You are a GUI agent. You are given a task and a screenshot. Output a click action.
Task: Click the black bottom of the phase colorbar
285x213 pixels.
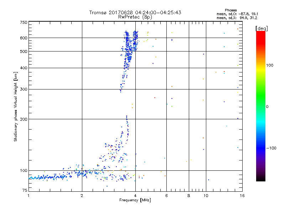[261, 179]
